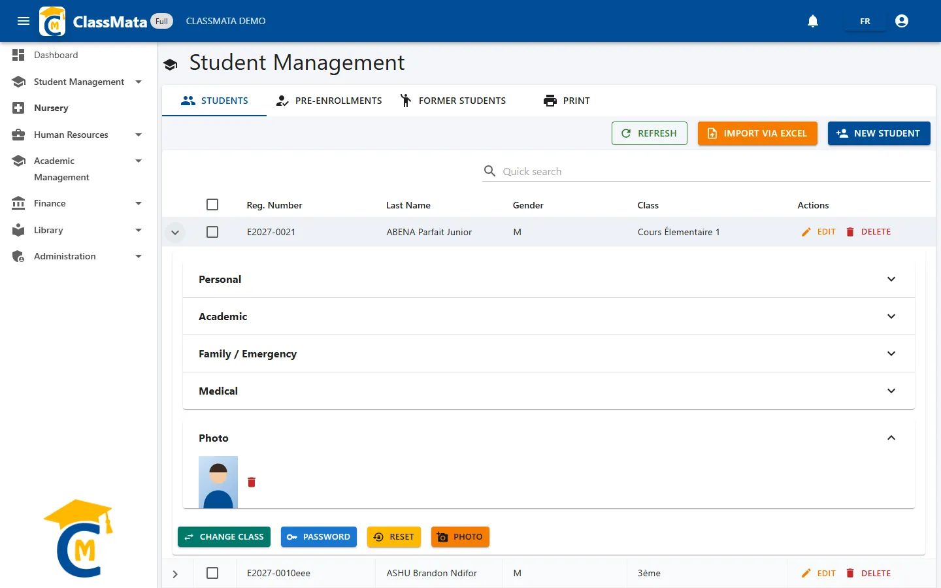Click the New Student button
The width and height of the screenshot is (941, 588).
pyautogui.click(x=879, y=133)
